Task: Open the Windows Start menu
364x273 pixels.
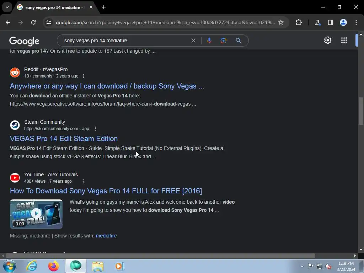Action: point(9,266)
